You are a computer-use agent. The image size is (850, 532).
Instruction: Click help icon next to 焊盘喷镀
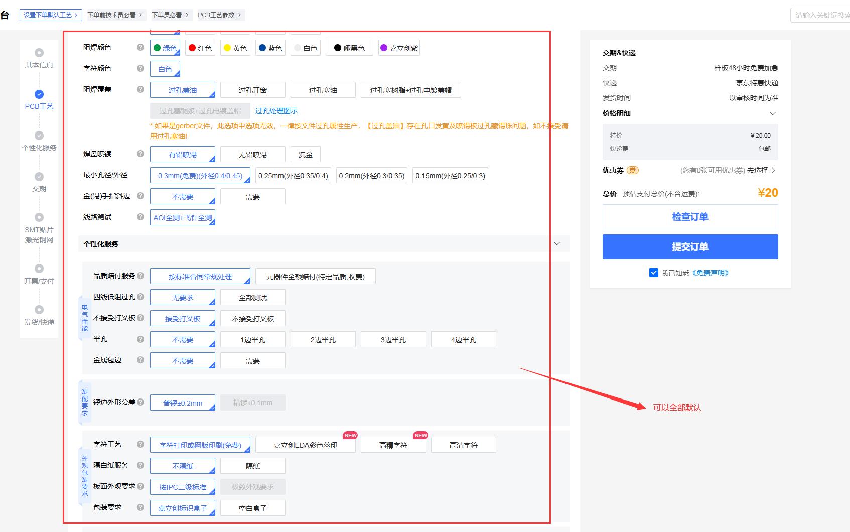pyautogui.click(x=140, y=154)
